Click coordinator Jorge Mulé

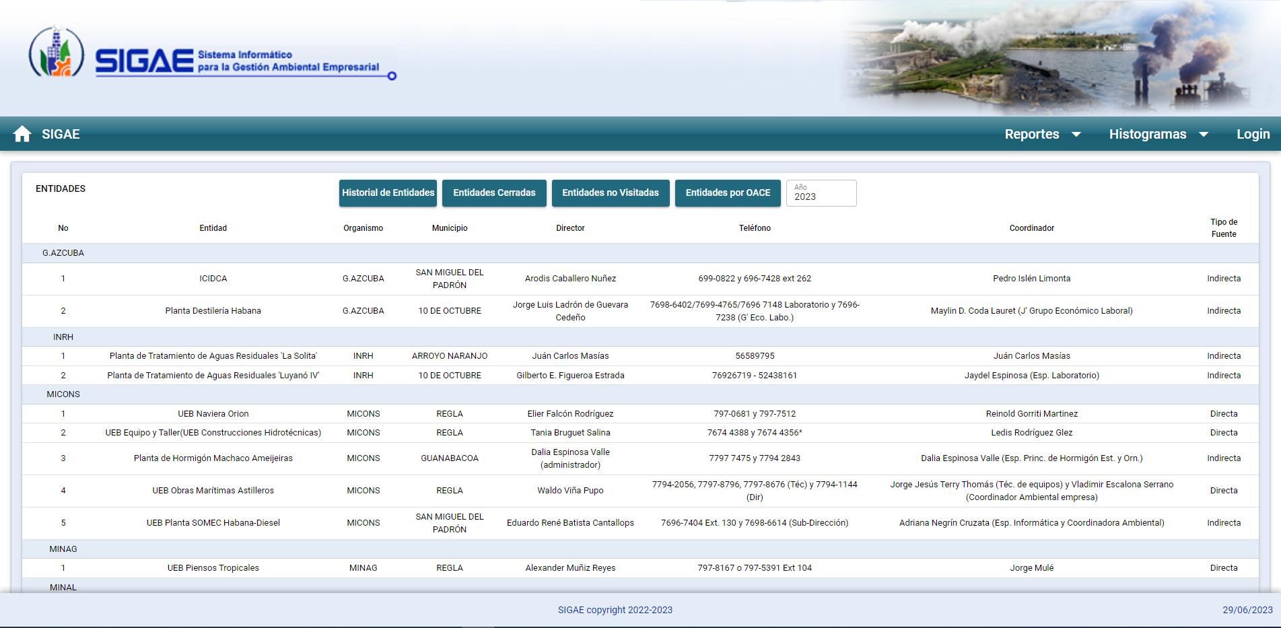pyautogui.click(x=1031, y=568)
